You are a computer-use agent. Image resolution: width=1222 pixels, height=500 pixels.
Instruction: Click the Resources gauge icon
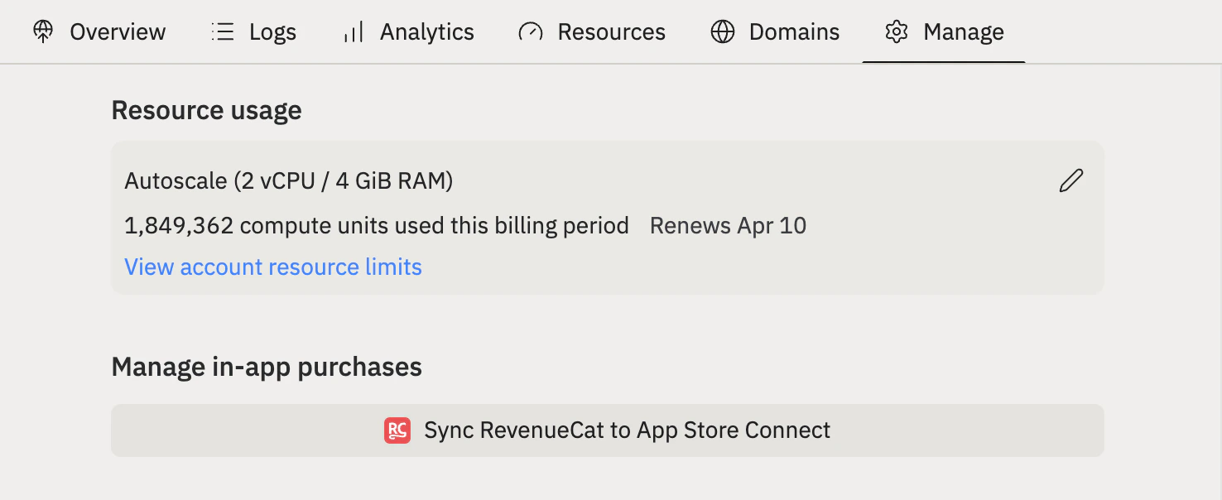[x=530, y=31]
